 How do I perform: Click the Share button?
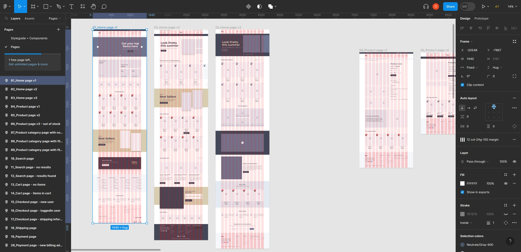(450, 7)
